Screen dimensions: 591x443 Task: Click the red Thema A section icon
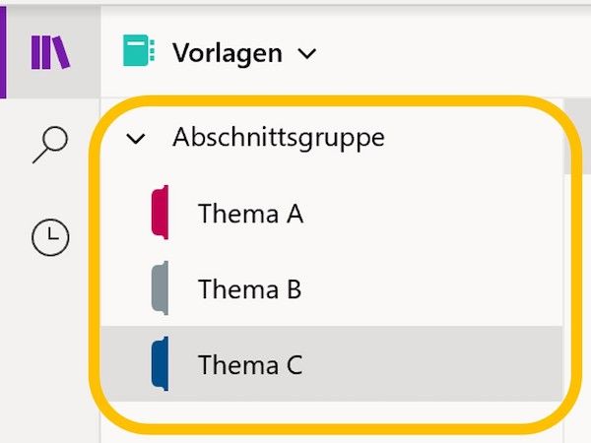click(160, 213)
